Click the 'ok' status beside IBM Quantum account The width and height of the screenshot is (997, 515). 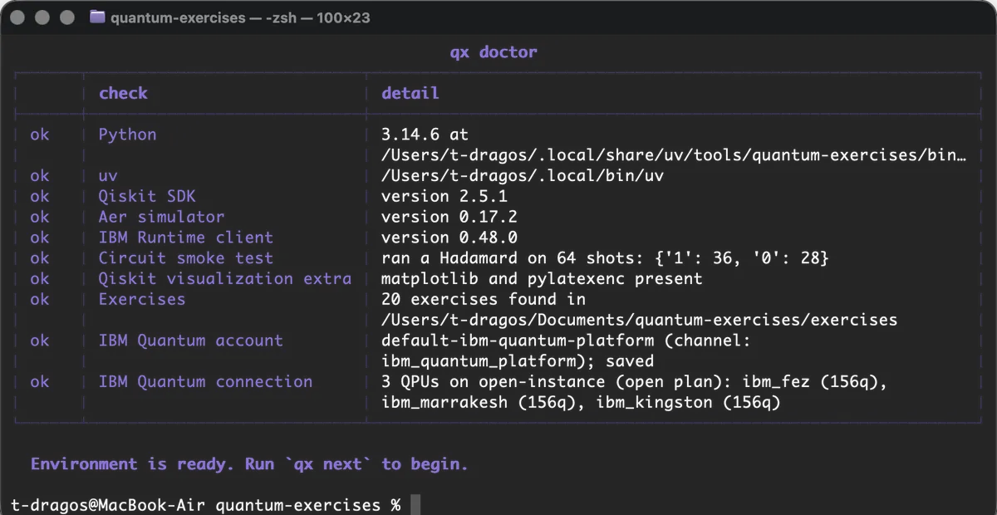click(x=39, y=341)
